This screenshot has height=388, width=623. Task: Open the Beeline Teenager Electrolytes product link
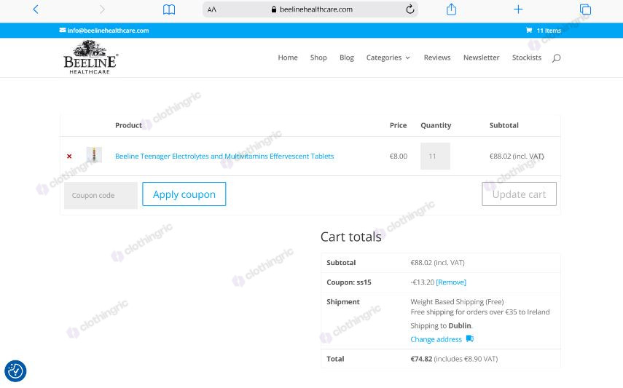[x=224, y=156]
